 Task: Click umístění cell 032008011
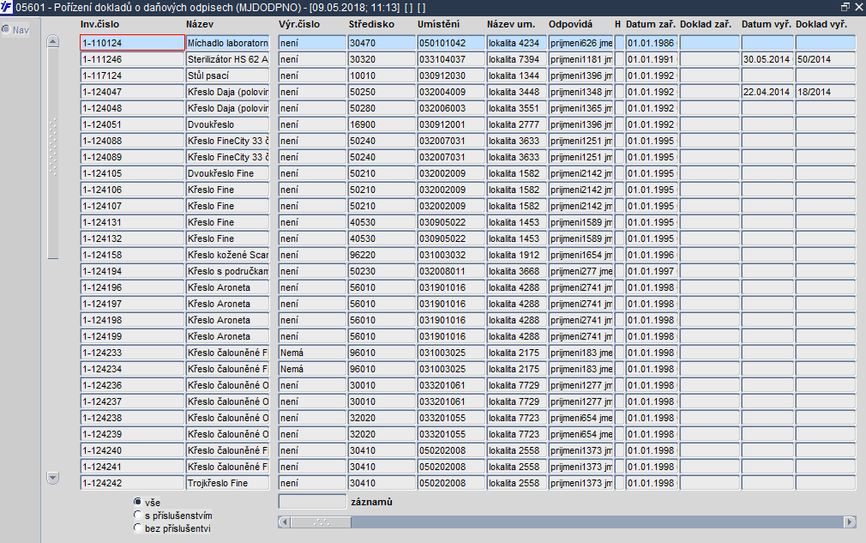click(x=451, y=271)
